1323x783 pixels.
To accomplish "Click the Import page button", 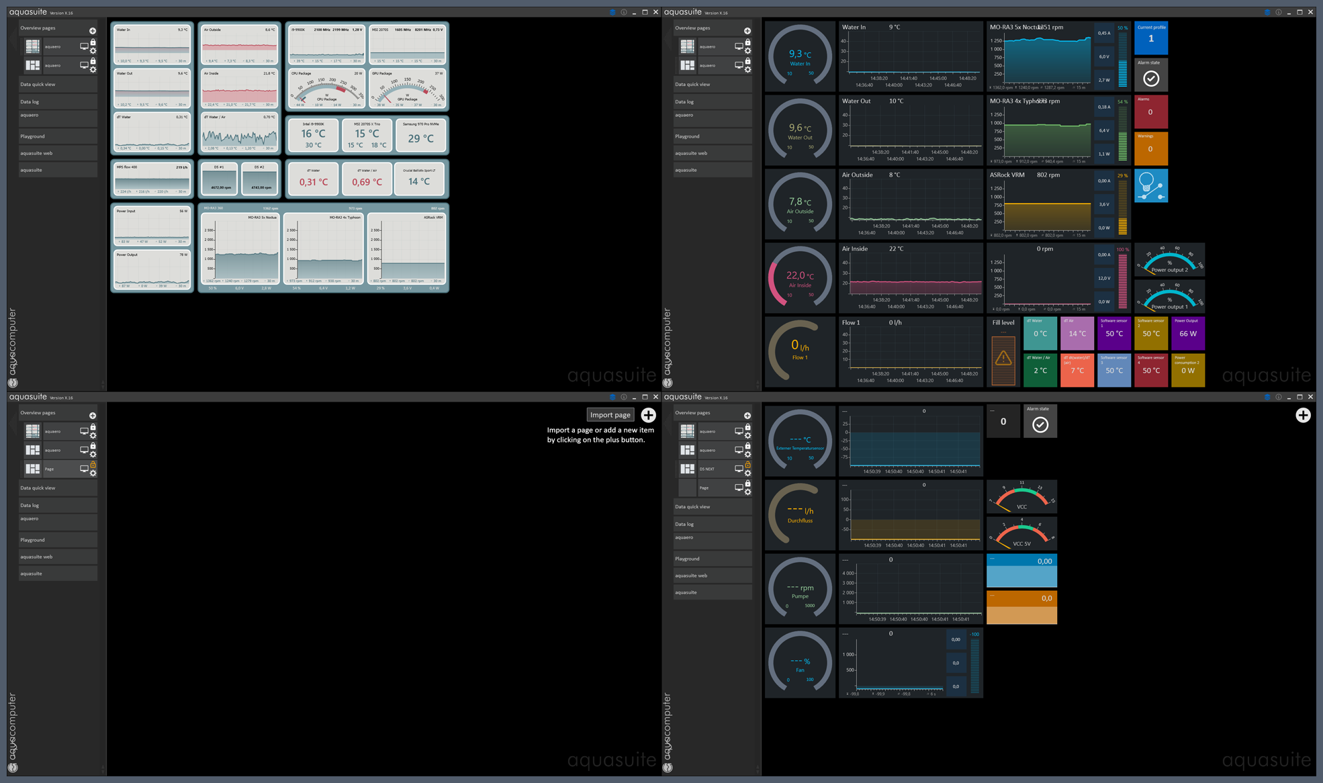I will tap(610, 415).
